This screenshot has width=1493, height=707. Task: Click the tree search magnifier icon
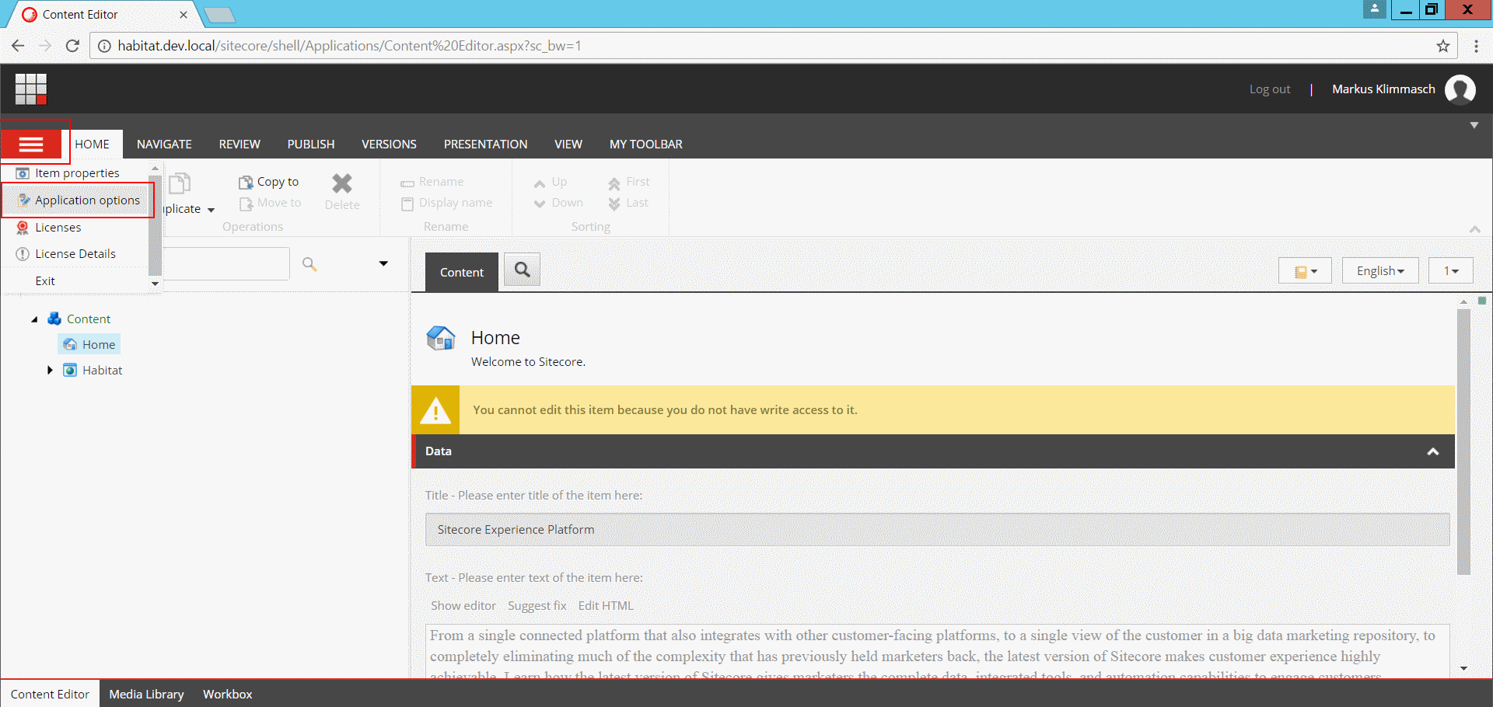309,264
